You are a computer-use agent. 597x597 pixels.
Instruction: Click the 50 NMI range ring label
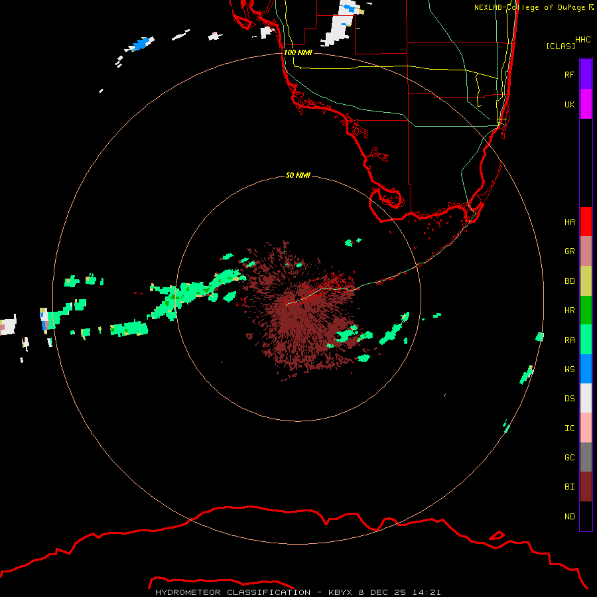(298, 175)
